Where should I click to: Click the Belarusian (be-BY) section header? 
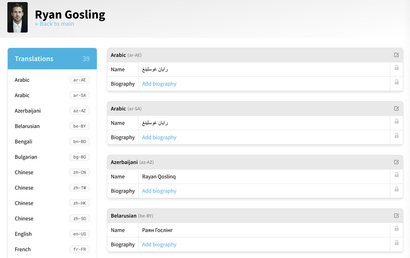tap(255, 216)
